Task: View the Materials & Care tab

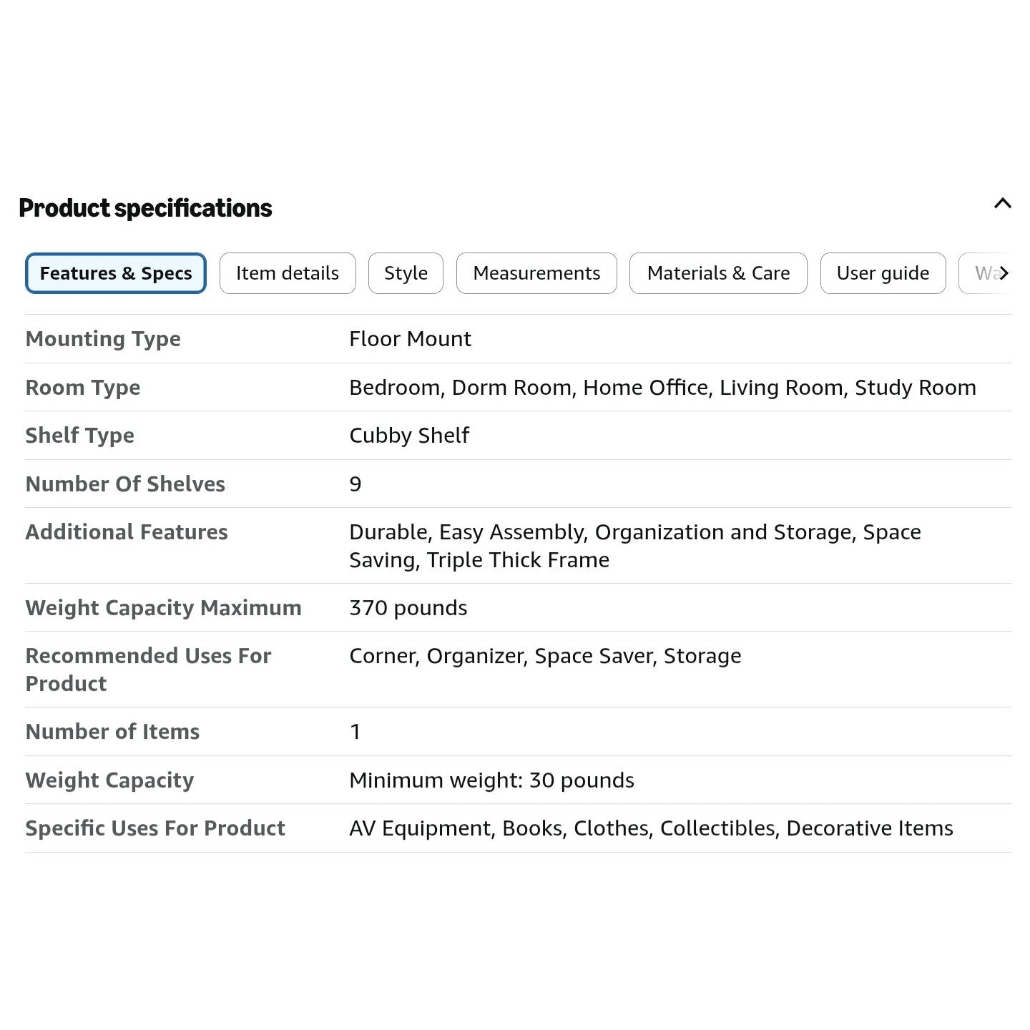Action: point(718,273)
